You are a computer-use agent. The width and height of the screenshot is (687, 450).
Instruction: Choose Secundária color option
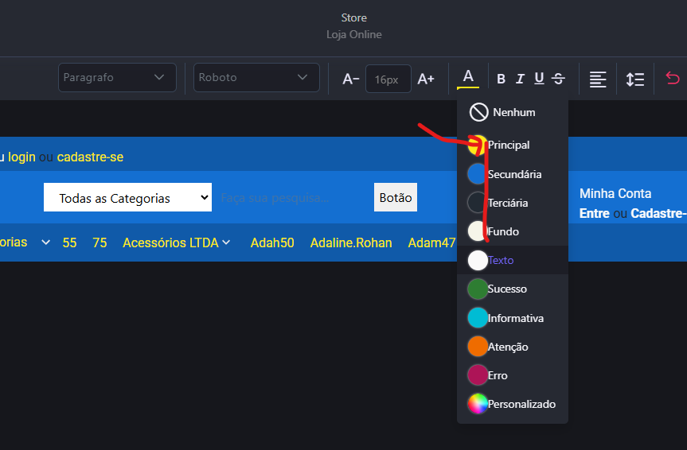513,174
